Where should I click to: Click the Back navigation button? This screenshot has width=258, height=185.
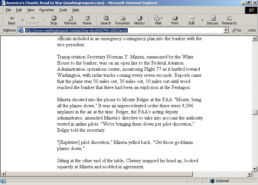tap(12, 20)
